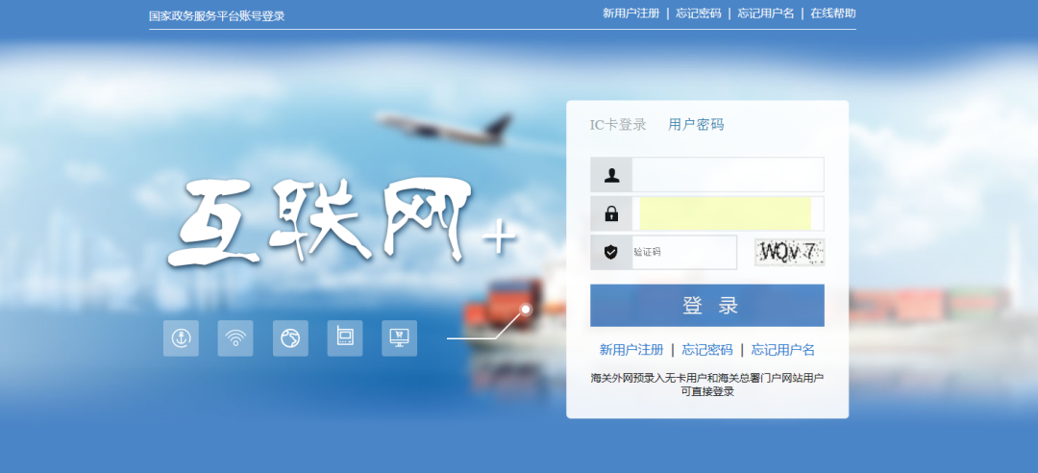Click the padlock icon beside the password field
This screenshot has width=1038, height=473.
[611, 213]
